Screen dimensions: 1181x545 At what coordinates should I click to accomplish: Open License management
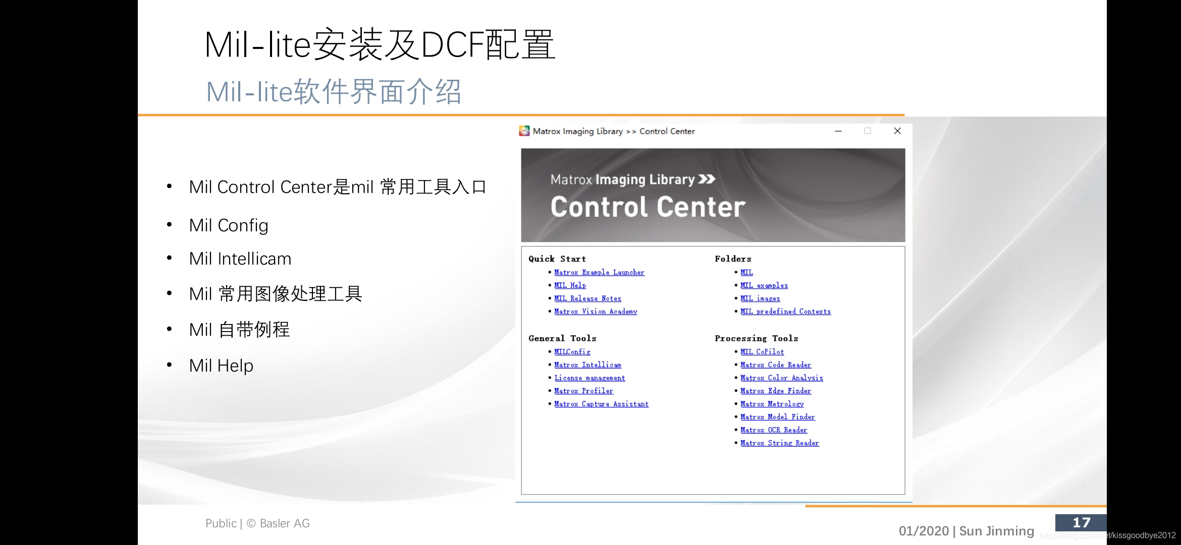(x=589, y=377)
